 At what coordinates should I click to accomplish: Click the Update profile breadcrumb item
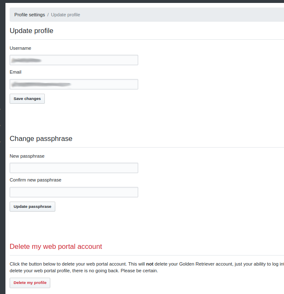coord(65,15)
